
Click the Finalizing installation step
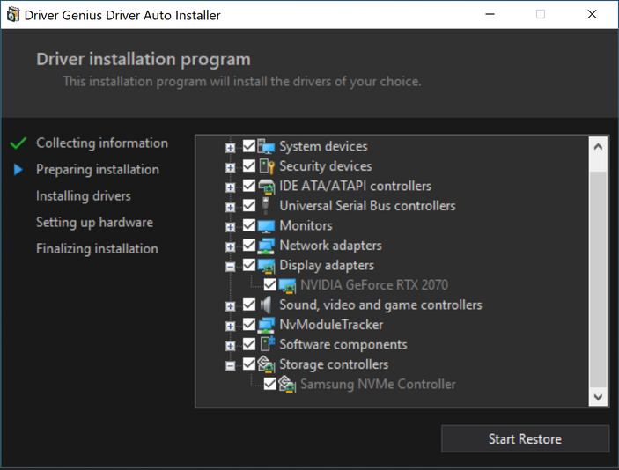point(97,249)
